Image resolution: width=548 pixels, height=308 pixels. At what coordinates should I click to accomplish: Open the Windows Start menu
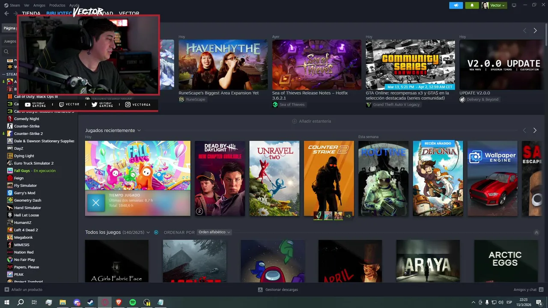(x=6, y=302)
